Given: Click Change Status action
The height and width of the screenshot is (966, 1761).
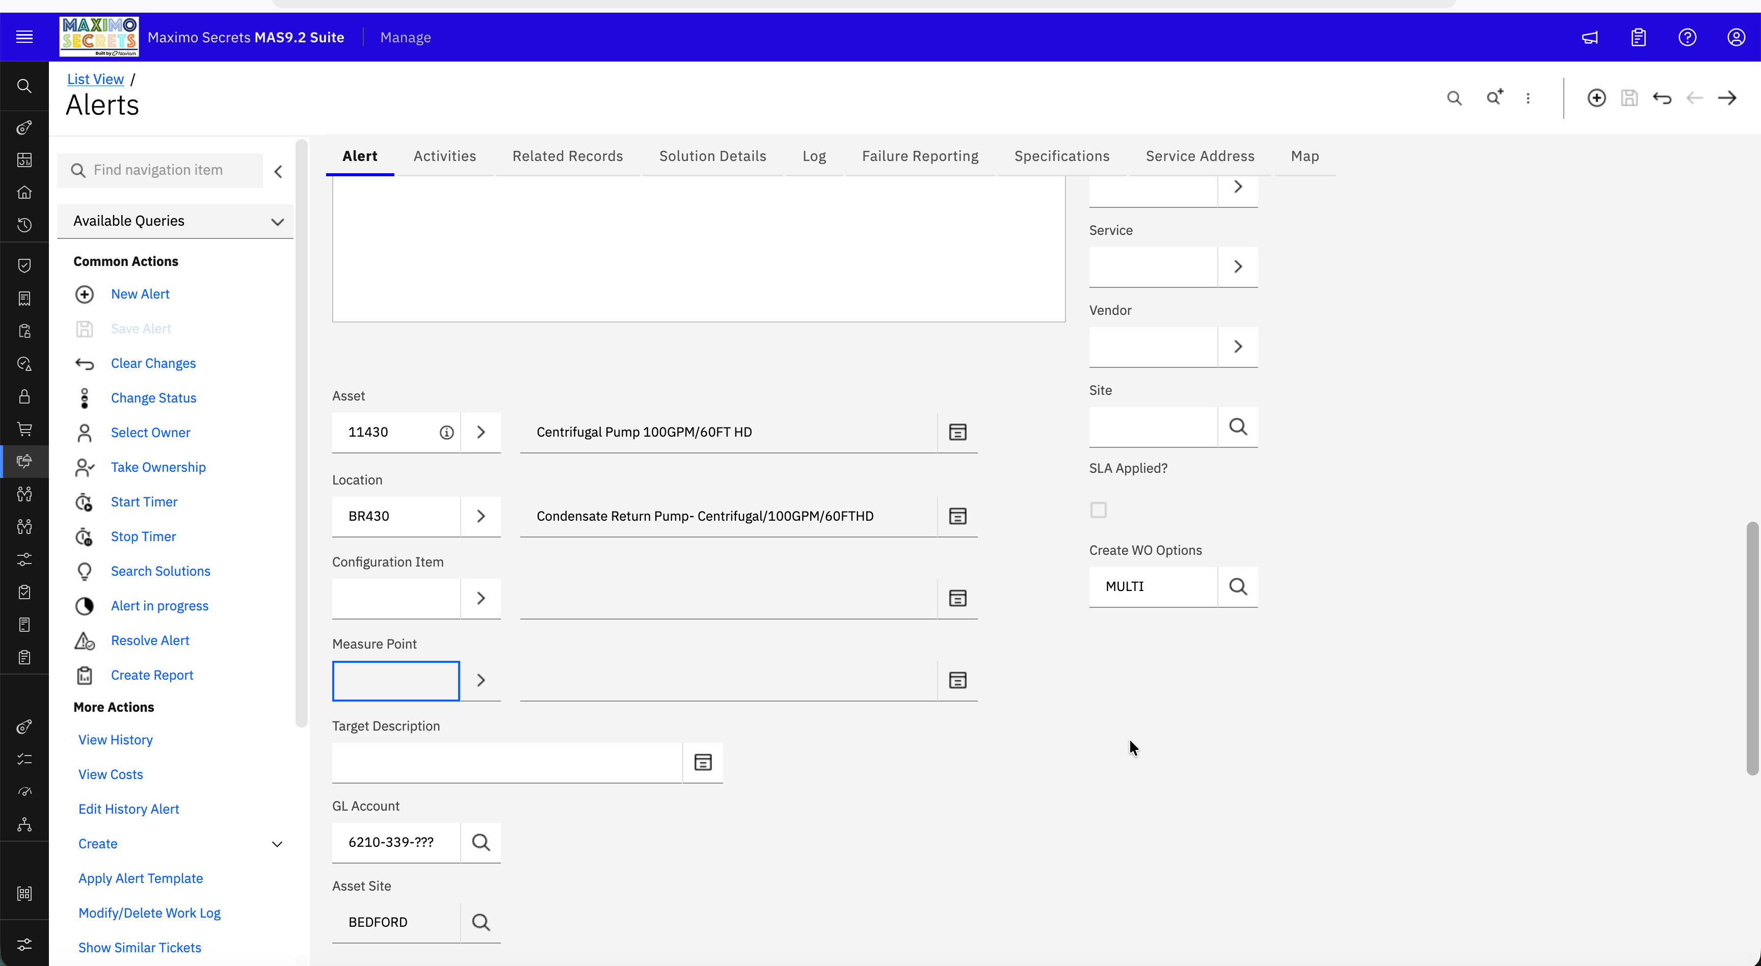Looking at the screenshot, I should click(x=153, y=398).
